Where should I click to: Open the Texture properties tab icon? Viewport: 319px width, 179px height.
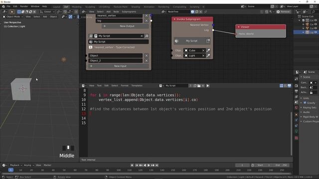point(296,138)
